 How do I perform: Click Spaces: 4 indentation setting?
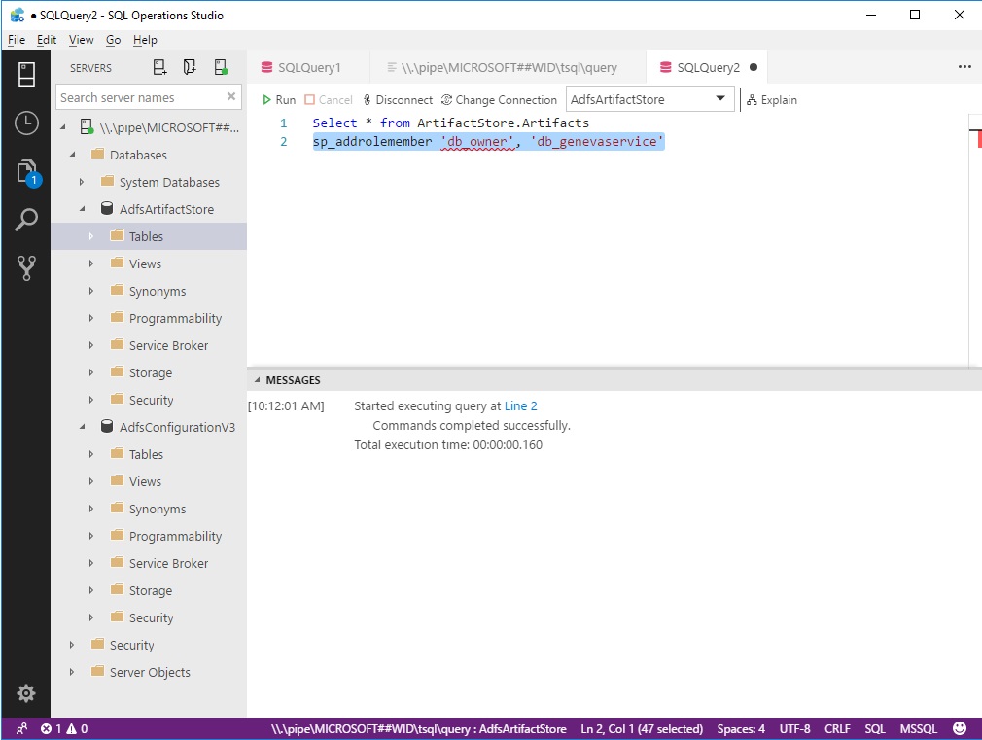(741, 728)
